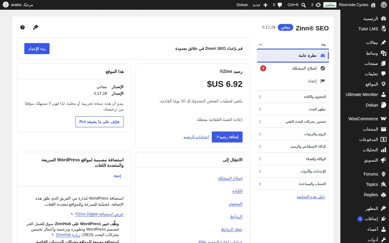389x243 pixels.
Task: Expand the الحساب والمساعدة section
Action: [293, 184]
